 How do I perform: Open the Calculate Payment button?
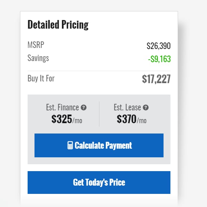click(99, 145)
